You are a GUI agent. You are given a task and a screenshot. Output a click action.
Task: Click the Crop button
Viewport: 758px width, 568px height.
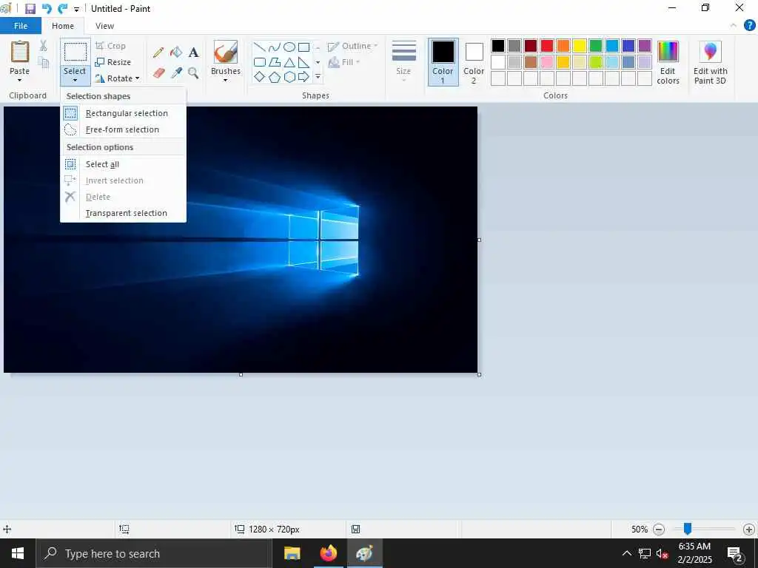click(x=111, y=46)
